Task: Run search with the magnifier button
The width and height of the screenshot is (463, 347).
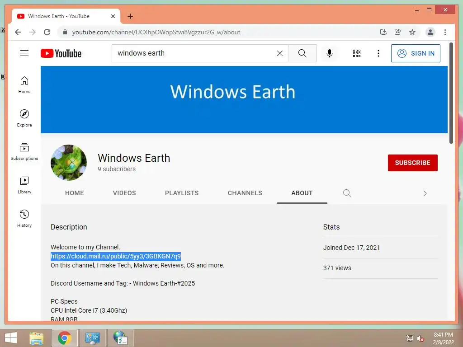Action: [302, 53]
